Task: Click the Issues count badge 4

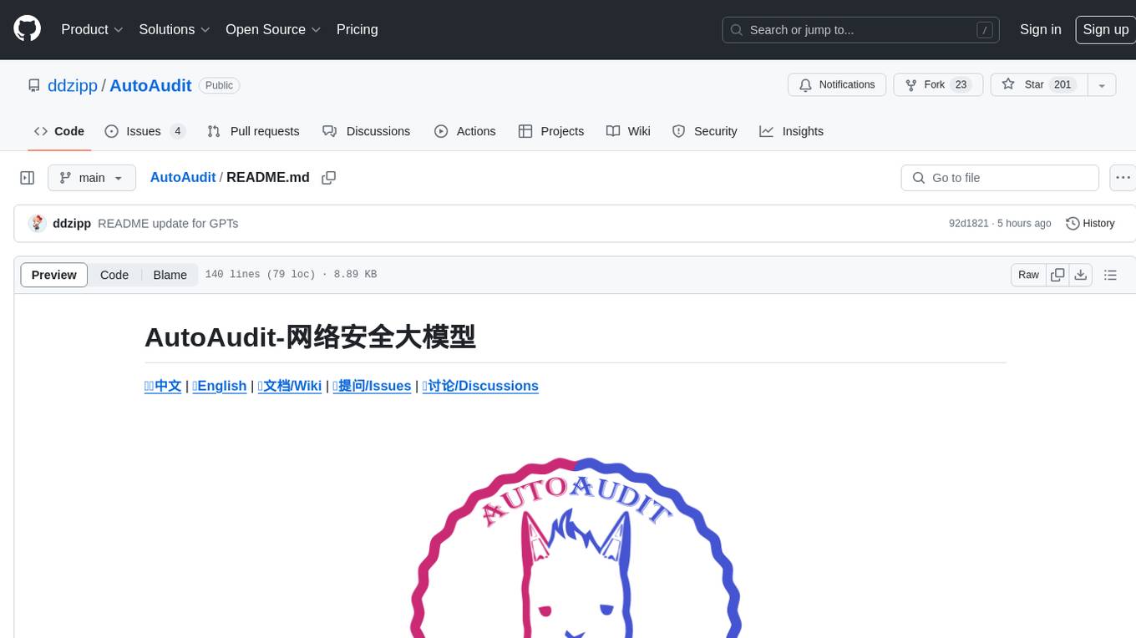Action: (177, 131)
